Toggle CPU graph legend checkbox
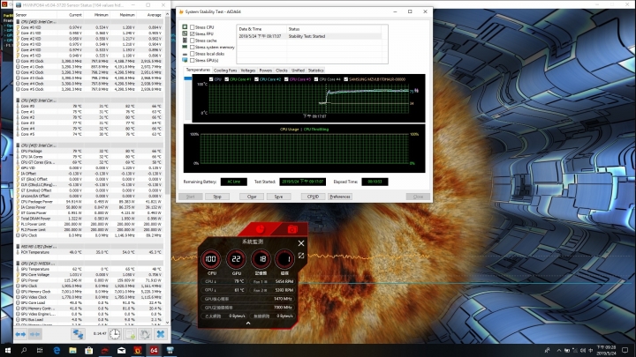The height and width of the screenshot is (357, 636). coord(211,79)
